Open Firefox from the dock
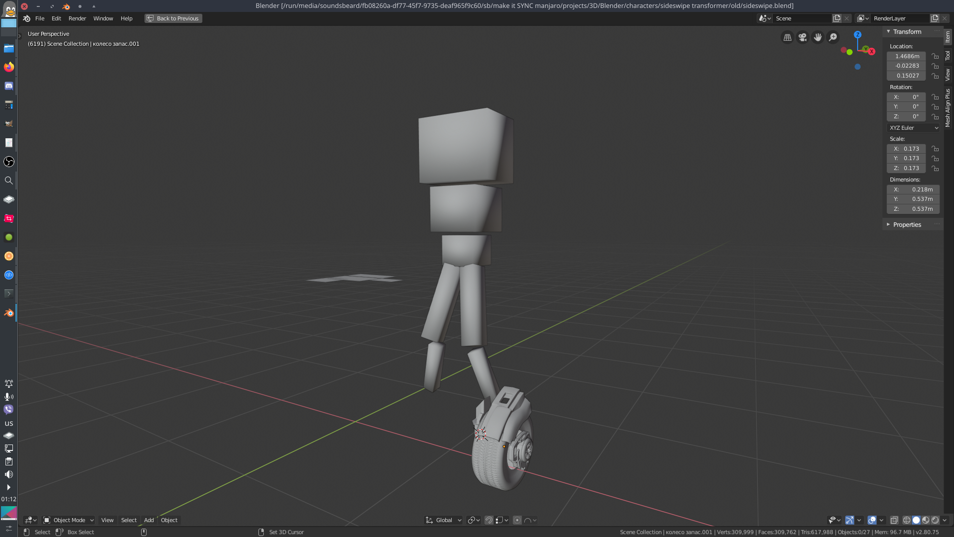 pos(9,67)
